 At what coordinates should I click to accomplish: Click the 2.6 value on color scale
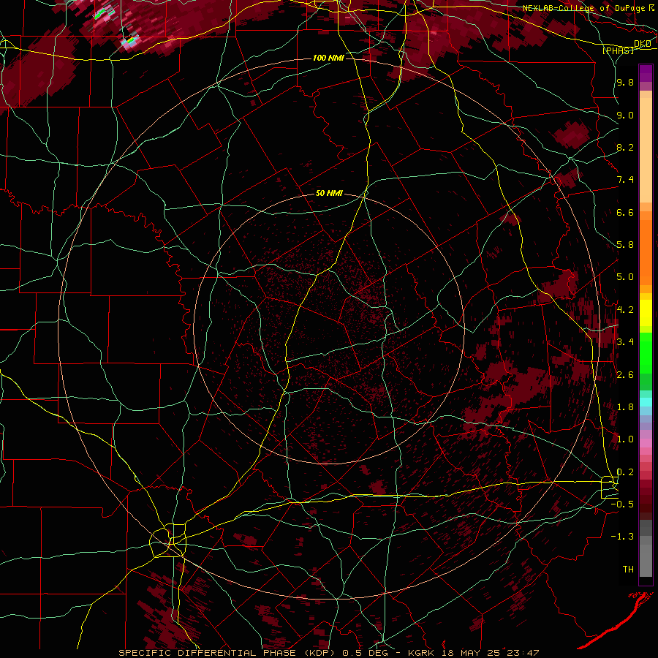625,375
